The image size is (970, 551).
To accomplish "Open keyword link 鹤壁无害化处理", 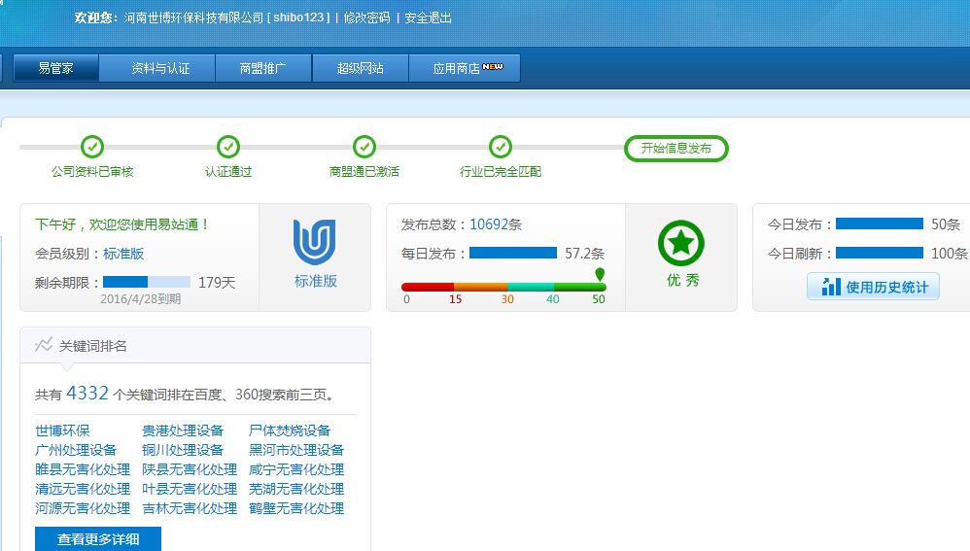I will [x=296, y=508].
